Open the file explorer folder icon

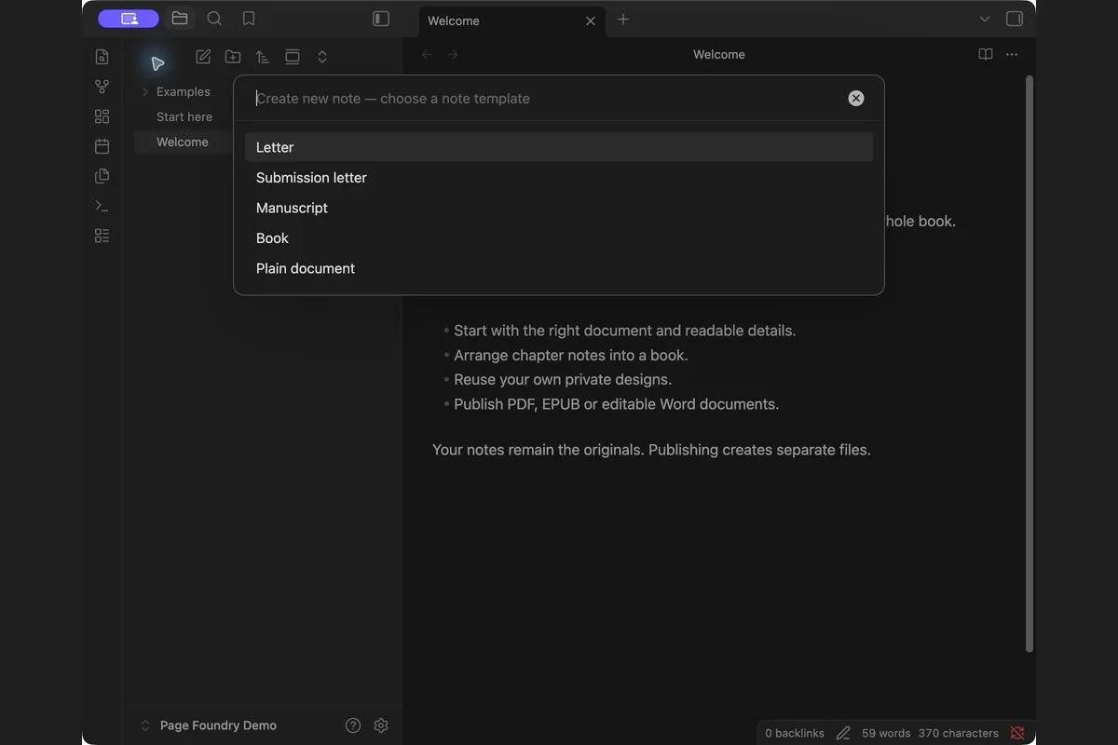[x=180, y=19]
